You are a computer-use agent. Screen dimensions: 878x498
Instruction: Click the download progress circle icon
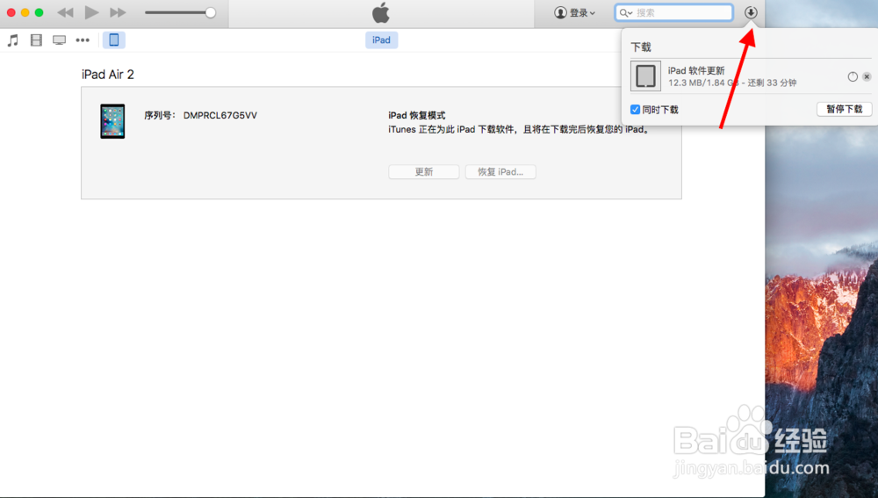coord(853,76)
